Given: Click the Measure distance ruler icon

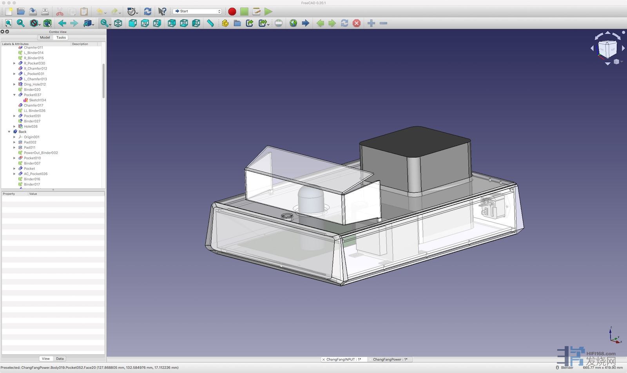Looking at the screenshot, I should coord(210,23).
